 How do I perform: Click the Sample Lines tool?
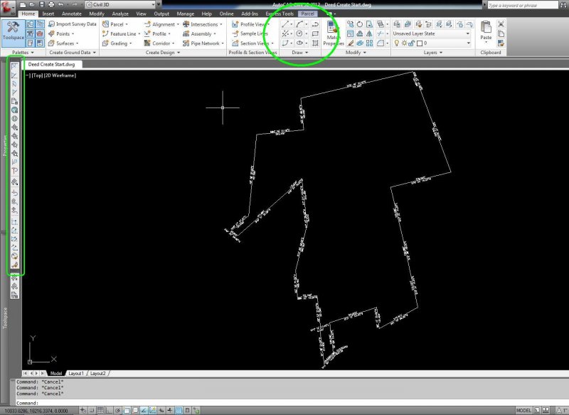250,33
